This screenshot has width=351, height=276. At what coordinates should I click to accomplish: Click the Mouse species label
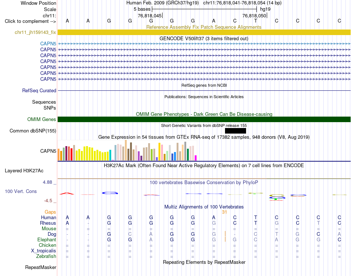(x=49, y=229)
